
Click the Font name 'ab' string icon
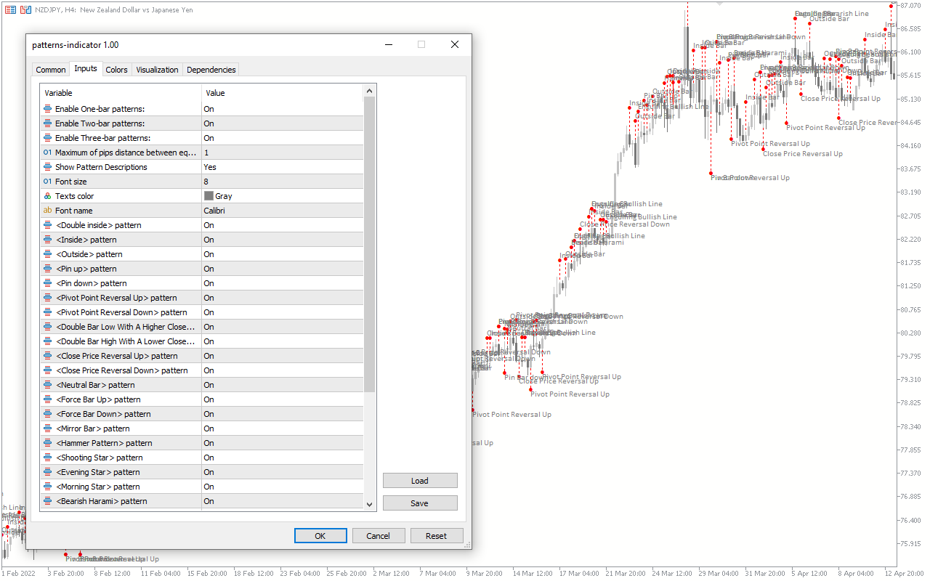click(x=48, y=211)
